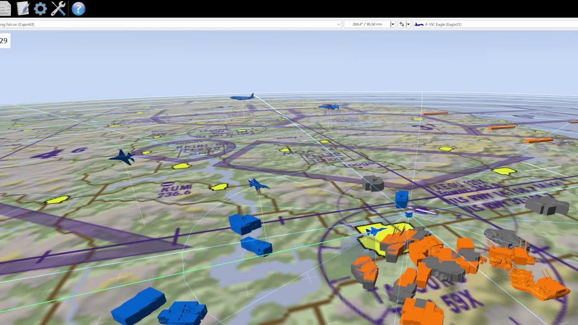Open the bearing and range dropdown arrow
This screenshot has width=578, height=325.
click(392, 24)
